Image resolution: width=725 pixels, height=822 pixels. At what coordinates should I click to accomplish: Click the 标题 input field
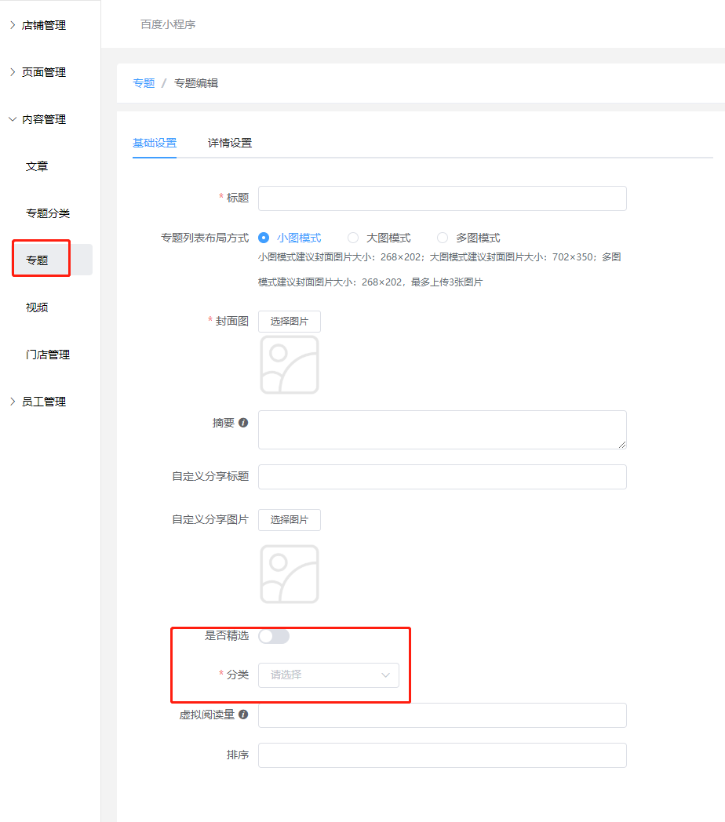442,198
